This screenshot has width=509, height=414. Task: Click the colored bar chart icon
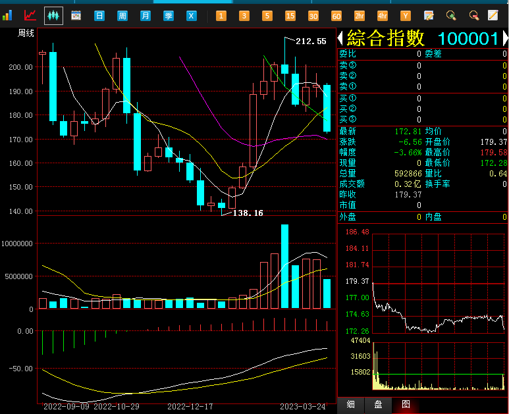click(x=7, y=15)
